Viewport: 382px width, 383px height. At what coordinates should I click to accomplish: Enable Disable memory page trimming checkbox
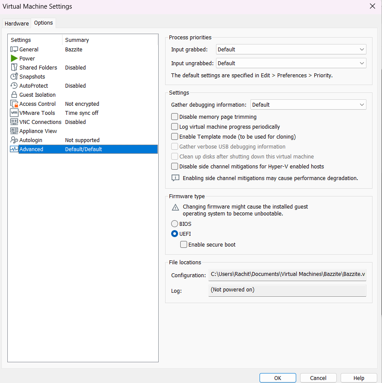[x=175, y=117]
